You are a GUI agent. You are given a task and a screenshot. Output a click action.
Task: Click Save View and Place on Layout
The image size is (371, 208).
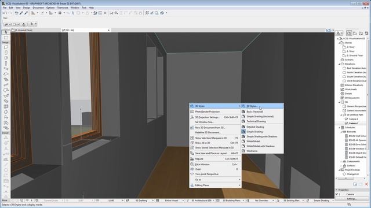[x=215, y=153]
